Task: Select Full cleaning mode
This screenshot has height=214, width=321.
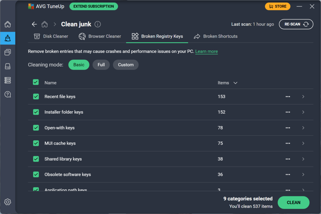Action: coord(101,65)
